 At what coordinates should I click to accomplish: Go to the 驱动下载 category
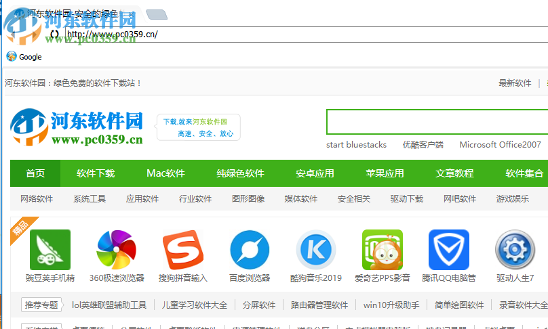(x=407, y=199)
